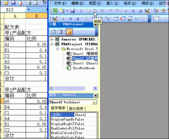The width and height of the screenshot is (169, 139).
Task: Open the Project Explorer icon
Action: 156,11
